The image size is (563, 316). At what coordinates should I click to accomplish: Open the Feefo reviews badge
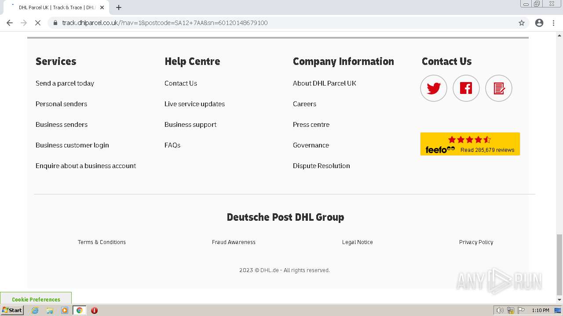470,144
